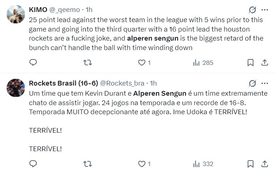
Task: Share KIMO's tweet
Action: pyautogui.click(x=265, y=63)
